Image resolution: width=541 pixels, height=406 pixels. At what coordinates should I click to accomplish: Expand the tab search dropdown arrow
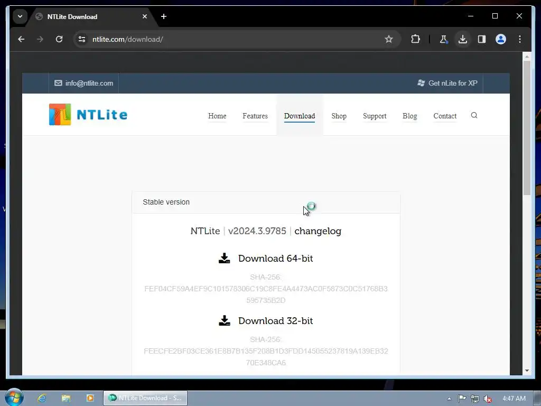tap(20, 16)
